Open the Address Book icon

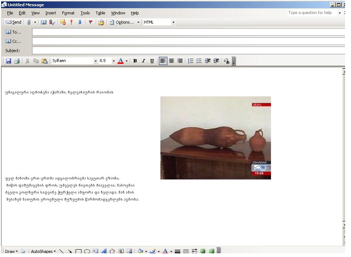(x=44, y=22)
